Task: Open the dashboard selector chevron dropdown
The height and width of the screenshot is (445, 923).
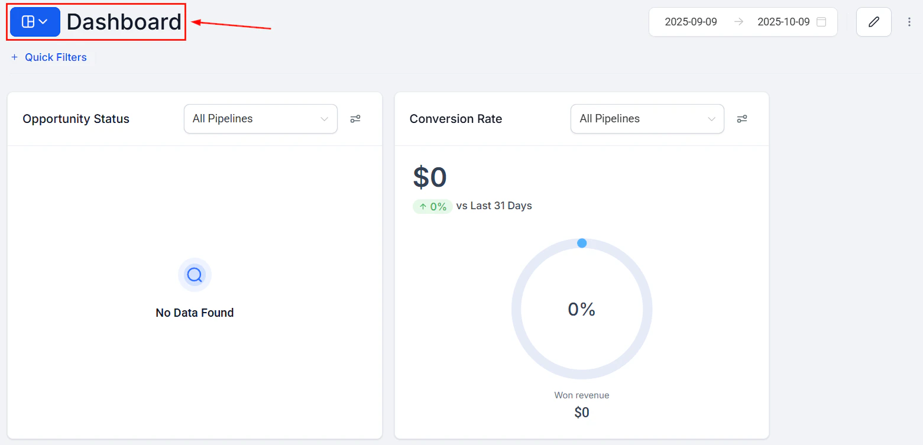Action: coord(41,21)
